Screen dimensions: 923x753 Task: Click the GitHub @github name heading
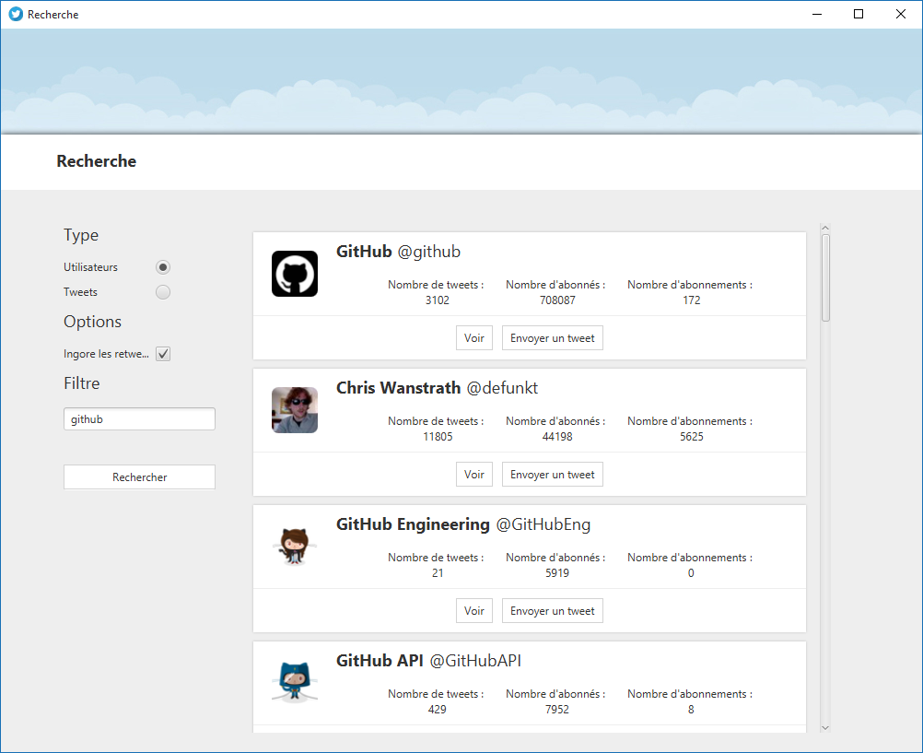[x=399, y=252]
